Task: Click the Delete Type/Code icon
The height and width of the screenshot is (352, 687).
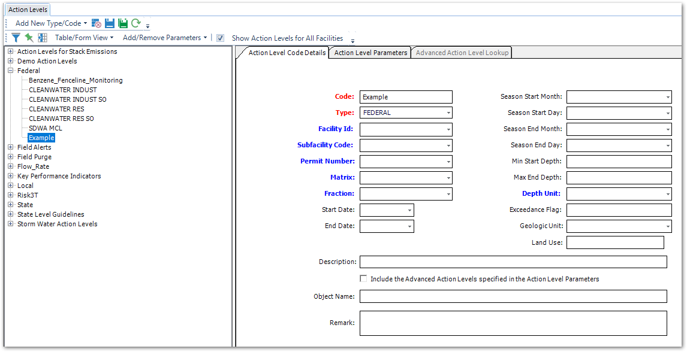Action: point(96,23)
